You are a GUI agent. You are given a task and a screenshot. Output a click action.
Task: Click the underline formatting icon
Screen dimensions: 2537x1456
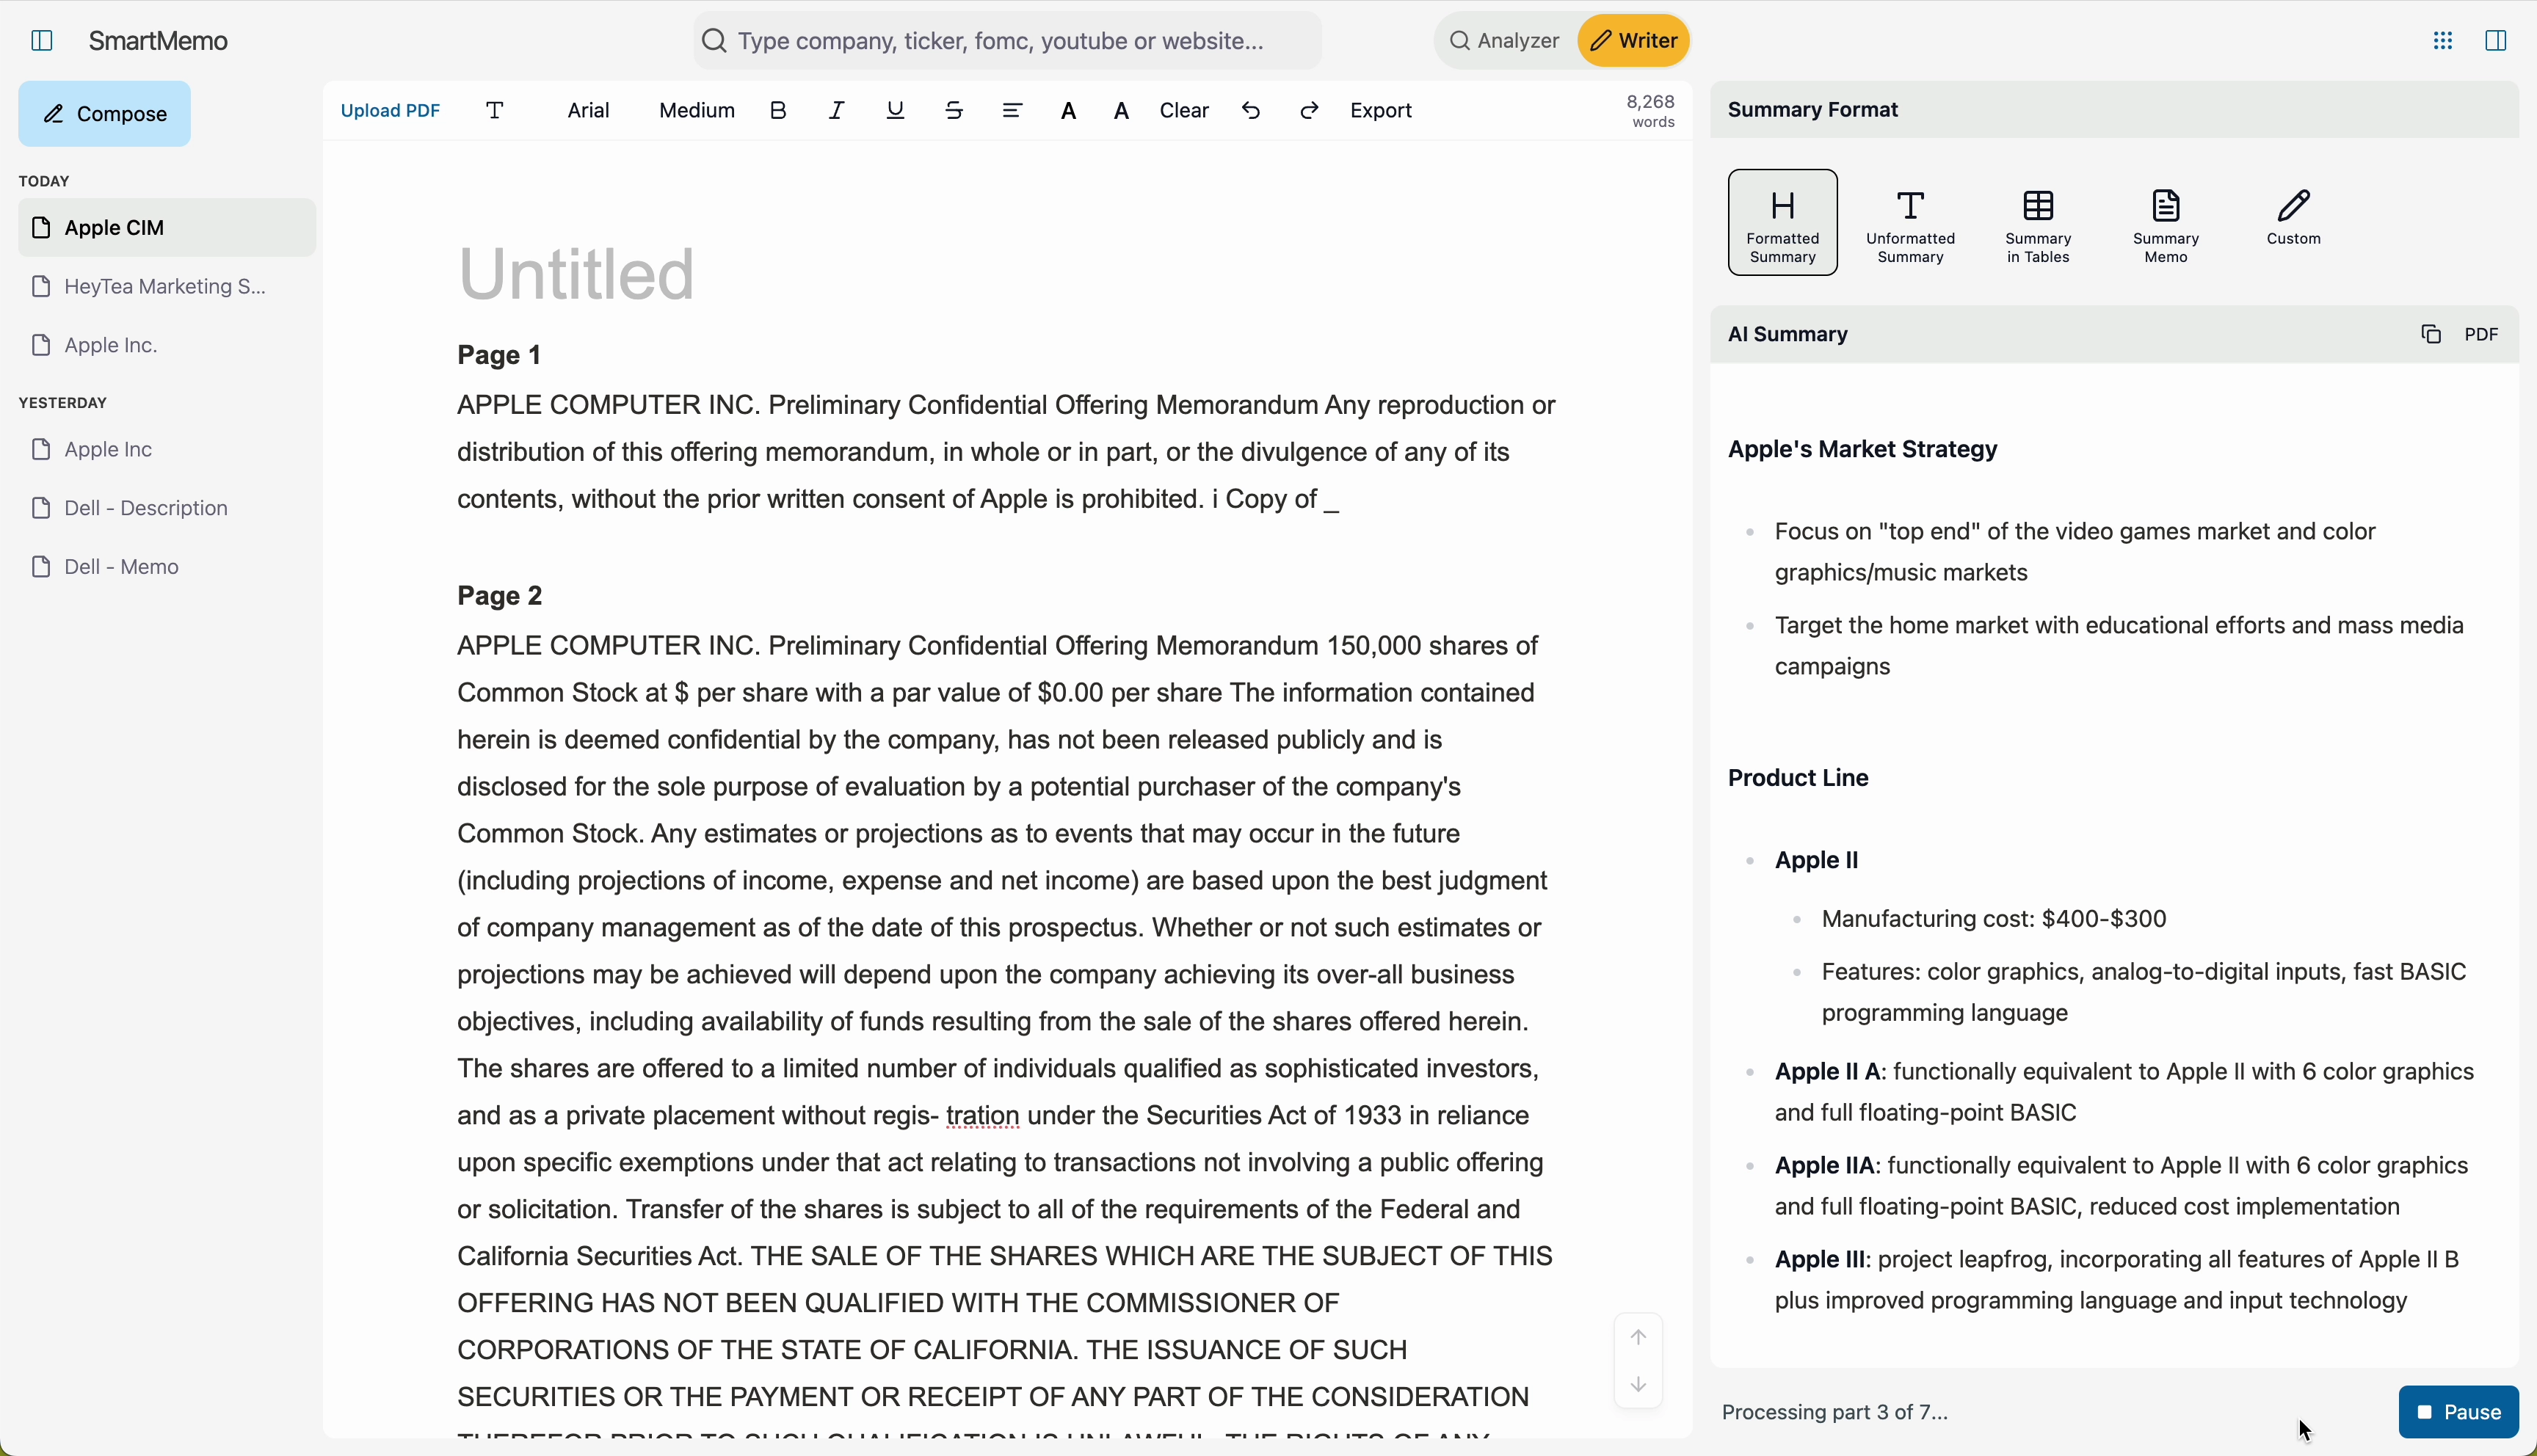895,111
